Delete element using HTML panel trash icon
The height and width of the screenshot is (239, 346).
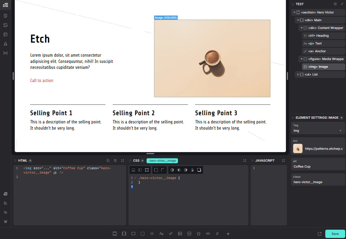[x=115, y=161]
